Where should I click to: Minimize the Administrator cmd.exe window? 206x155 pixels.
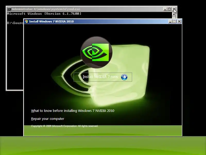click(x=165, y=9)
